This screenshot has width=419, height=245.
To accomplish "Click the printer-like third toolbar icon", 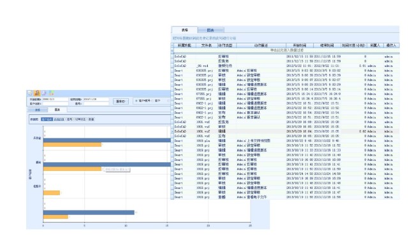I will coord(44,93).
